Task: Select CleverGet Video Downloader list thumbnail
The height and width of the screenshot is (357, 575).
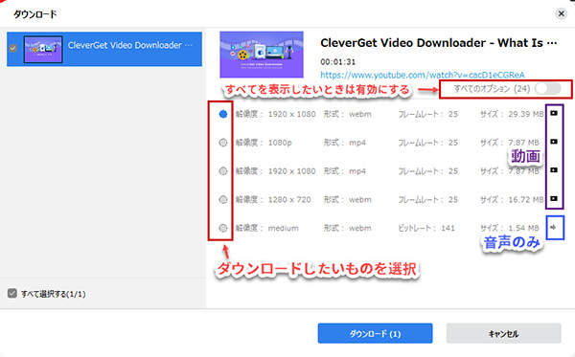Action: pos(43,49)
